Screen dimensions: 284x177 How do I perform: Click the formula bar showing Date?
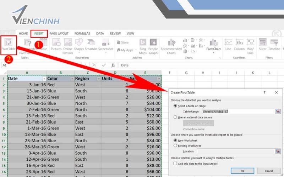[201, 65]
